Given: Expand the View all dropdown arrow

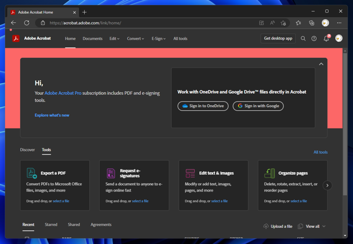Looking at the screenshot, I should [x=324, y=226].
